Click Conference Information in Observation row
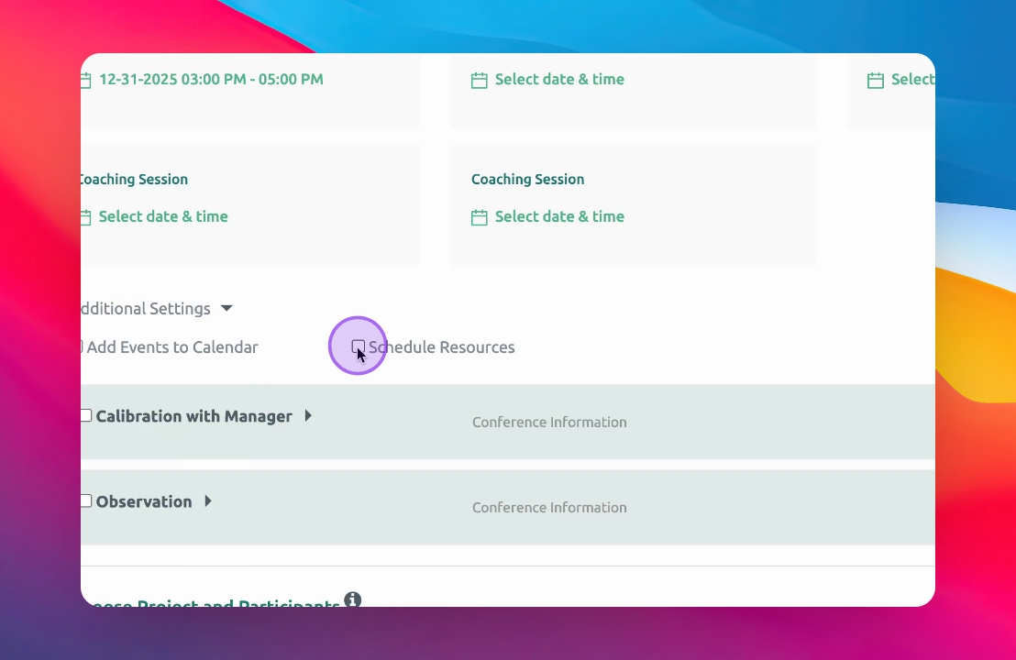The image size is (1016, 660). [549, 508]
